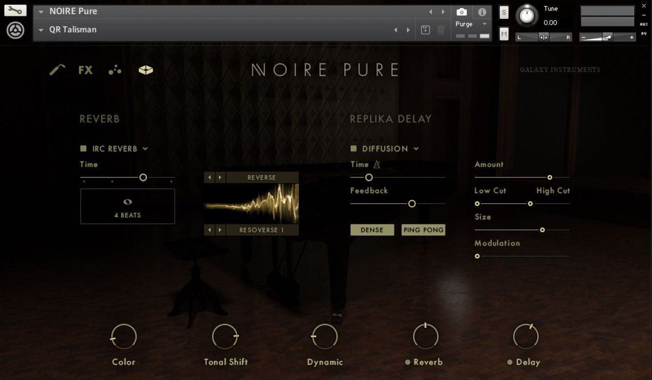
Task: Toggle the PV button in header
Action: click(x=644, y=33)
